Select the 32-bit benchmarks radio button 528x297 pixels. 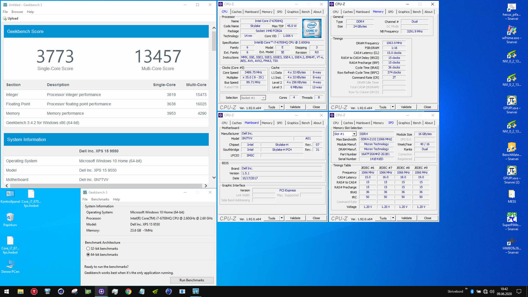(x=88, y=249)
